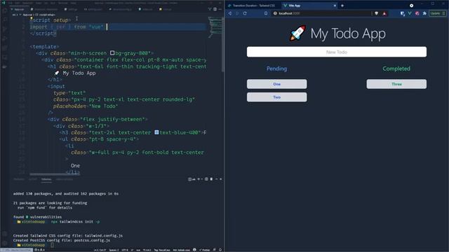
Task: Click the Completed heading in the todo app
Action: (396, 69)
